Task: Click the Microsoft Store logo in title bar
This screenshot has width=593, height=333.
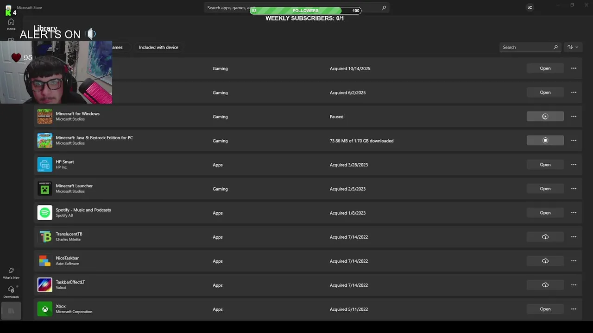Action: [x=8, y=8]
